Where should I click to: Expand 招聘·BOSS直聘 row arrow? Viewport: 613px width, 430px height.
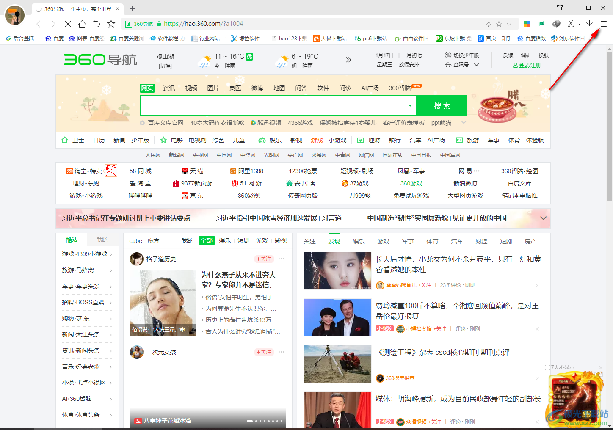pos(110,303)
